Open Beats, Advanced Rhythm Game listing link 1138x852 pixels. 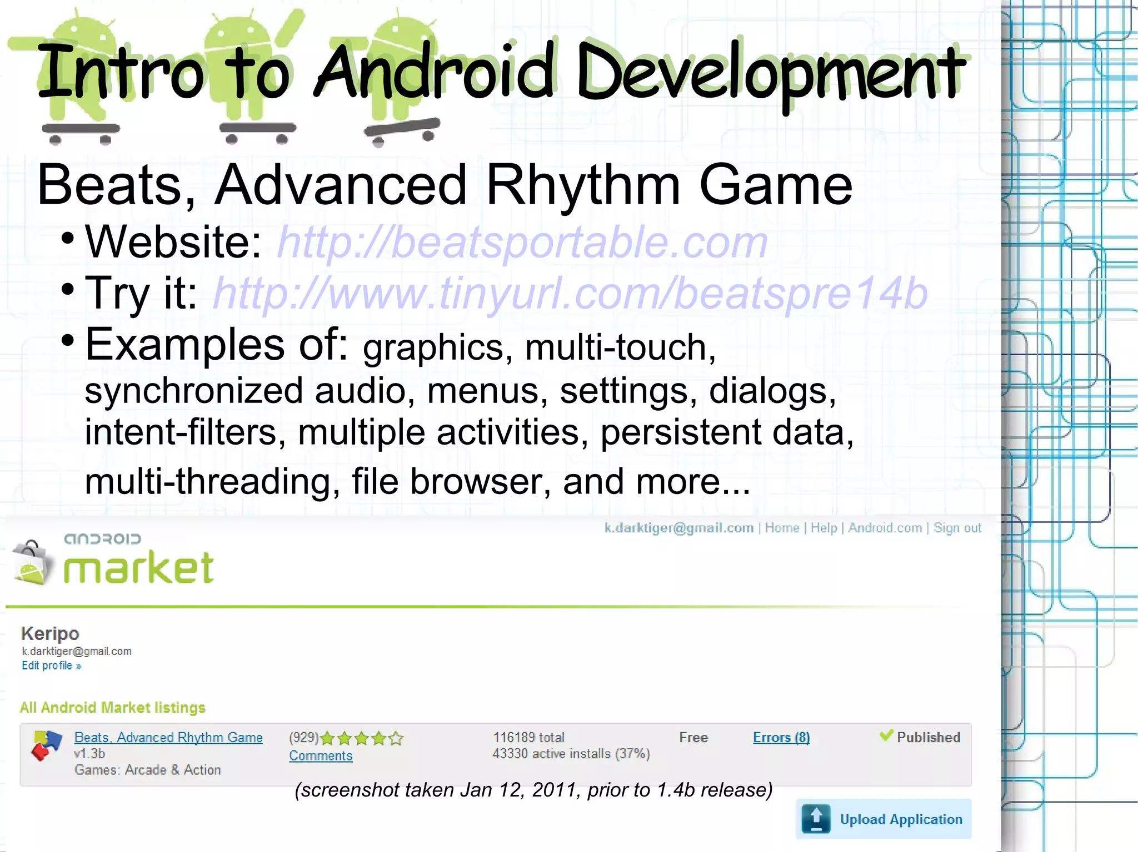click(168, 737)
